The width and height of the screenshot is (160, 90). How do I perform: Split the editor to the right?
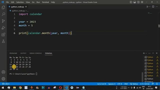[153, 7]
